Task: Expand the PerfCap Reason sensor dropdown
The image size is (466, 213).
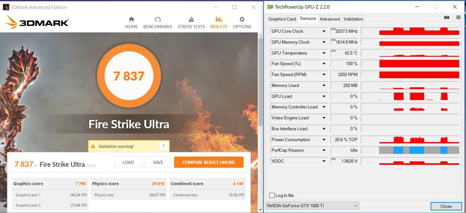Action: point(324,150)
